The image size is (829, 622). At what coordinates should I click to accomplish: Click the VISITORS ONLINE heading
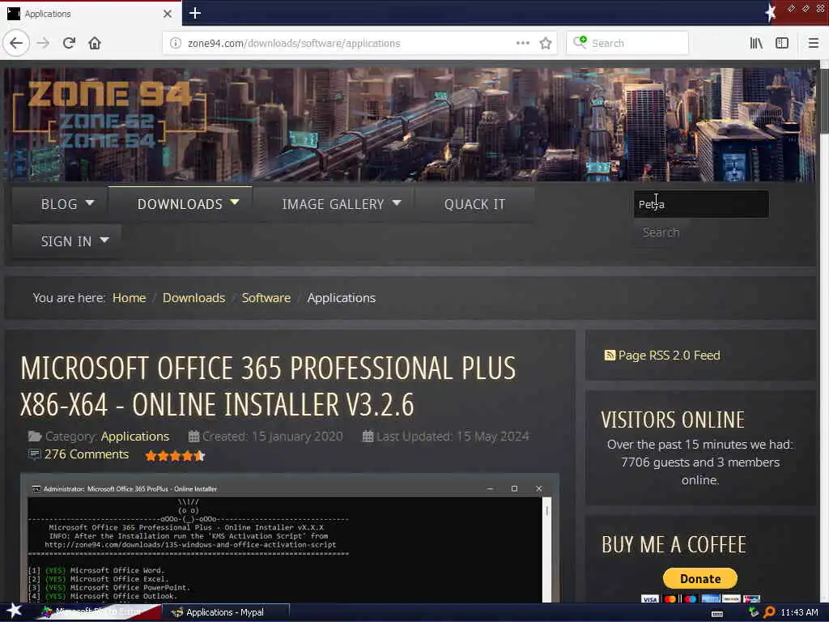tap(673, 420)
